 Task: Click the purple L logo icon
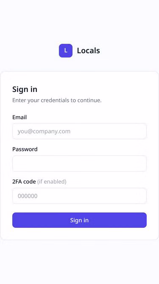pos(66,51)
